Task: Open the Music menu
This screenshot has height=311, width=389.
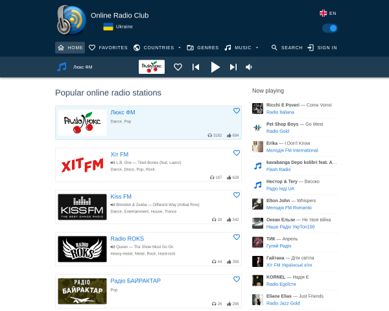Action: pyautogui.click(x=238, y=47)
